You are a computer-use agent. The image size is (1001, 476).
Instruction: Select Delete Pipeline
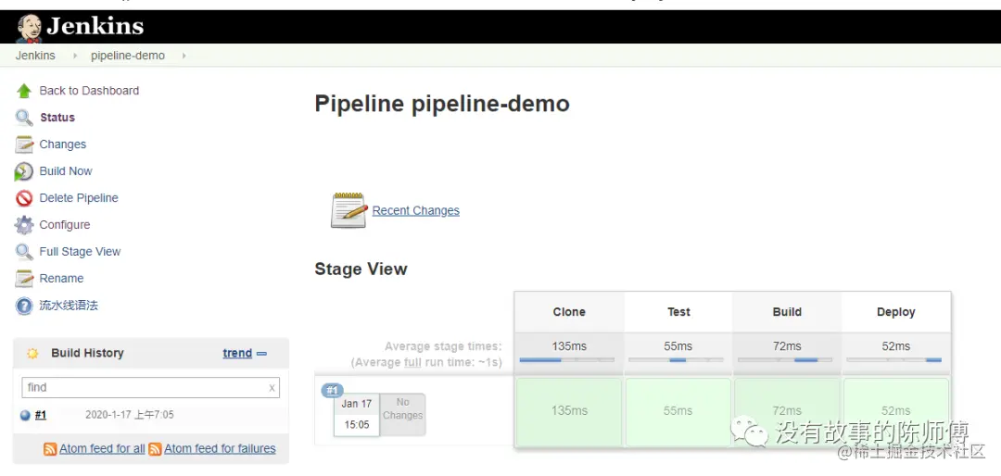pos(79,198)
